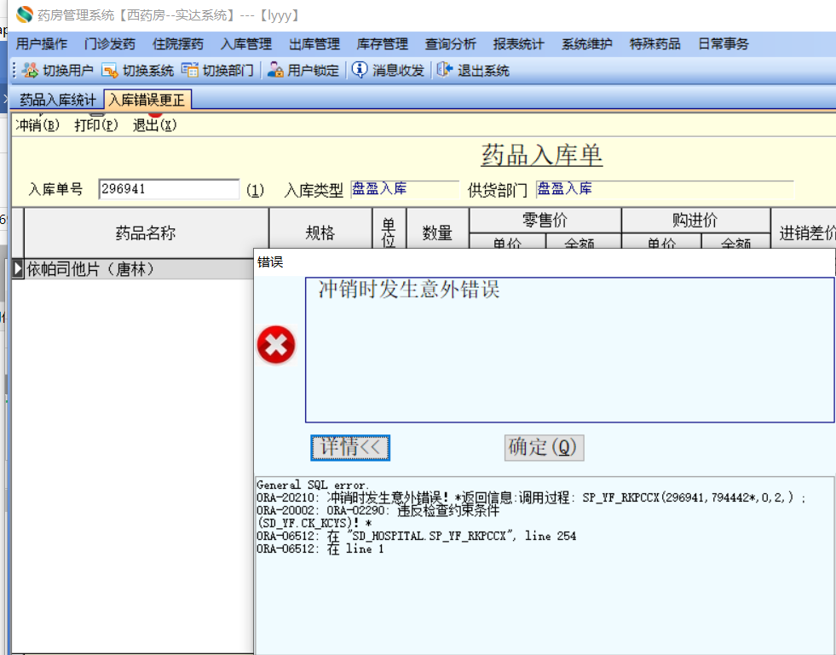Viewport: 836px width, 655px height.
Task: Click the ORA-20210 error detail line
Action: (531, 497)
